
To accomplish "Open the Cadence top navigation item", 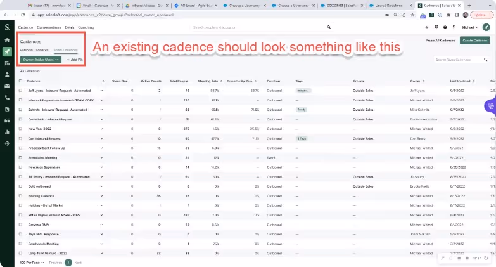I will click(25, 27).
